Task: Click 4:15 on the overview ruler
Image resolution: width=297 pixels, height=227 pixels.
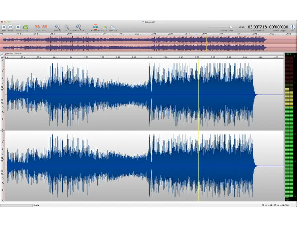Action: pos(289,34)
